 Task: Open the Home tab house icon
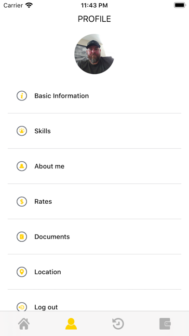point(24,323)
